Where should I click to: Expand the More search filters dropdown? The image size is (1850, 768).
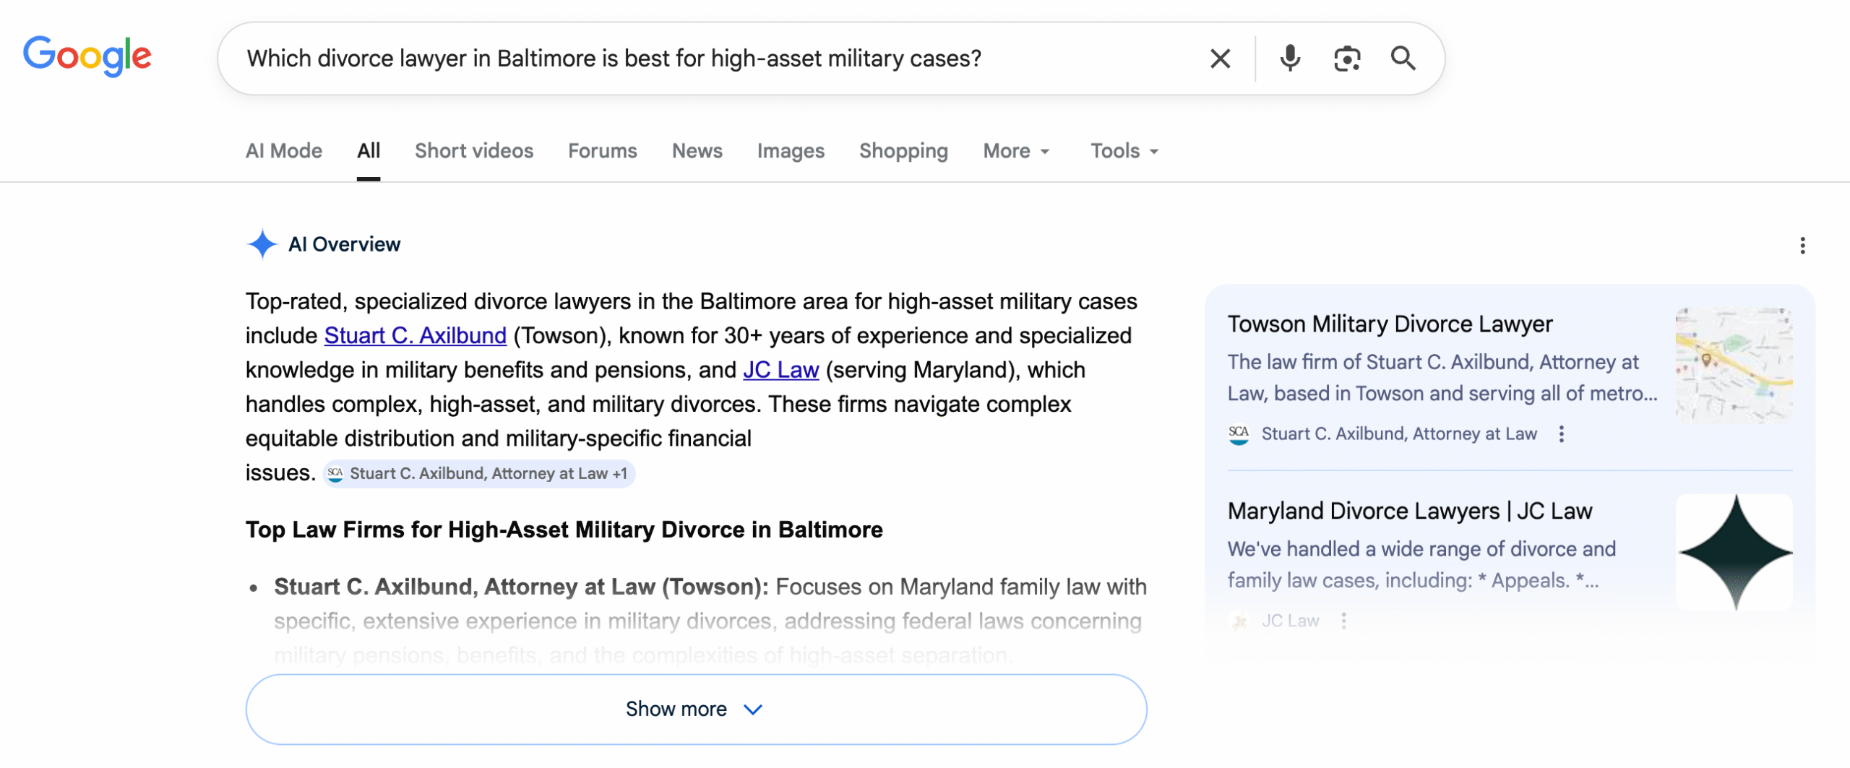[1015, 151]
